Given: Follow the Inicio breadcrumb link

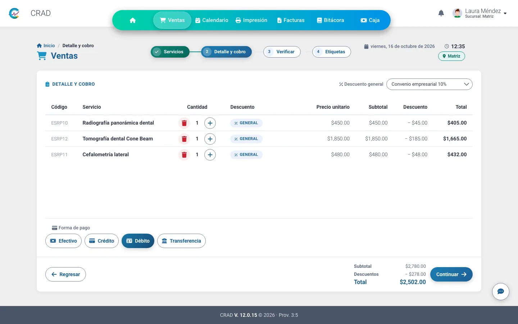Looking at the screenshot, I should click(x=46, y=46).
